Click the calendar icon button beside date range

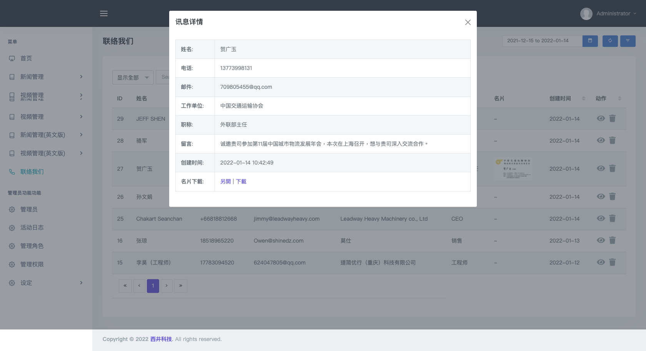(590, 41)
